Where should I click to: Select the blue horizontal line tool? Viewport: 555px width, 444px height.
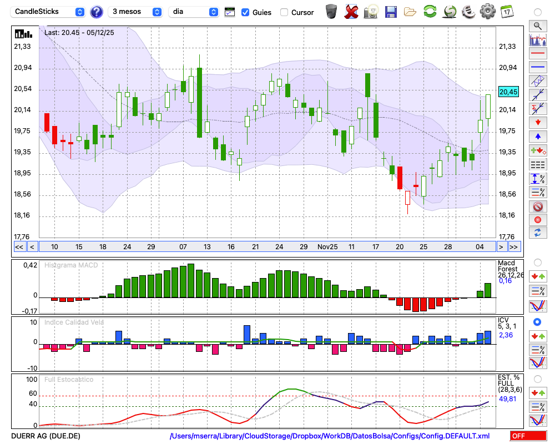537,67
